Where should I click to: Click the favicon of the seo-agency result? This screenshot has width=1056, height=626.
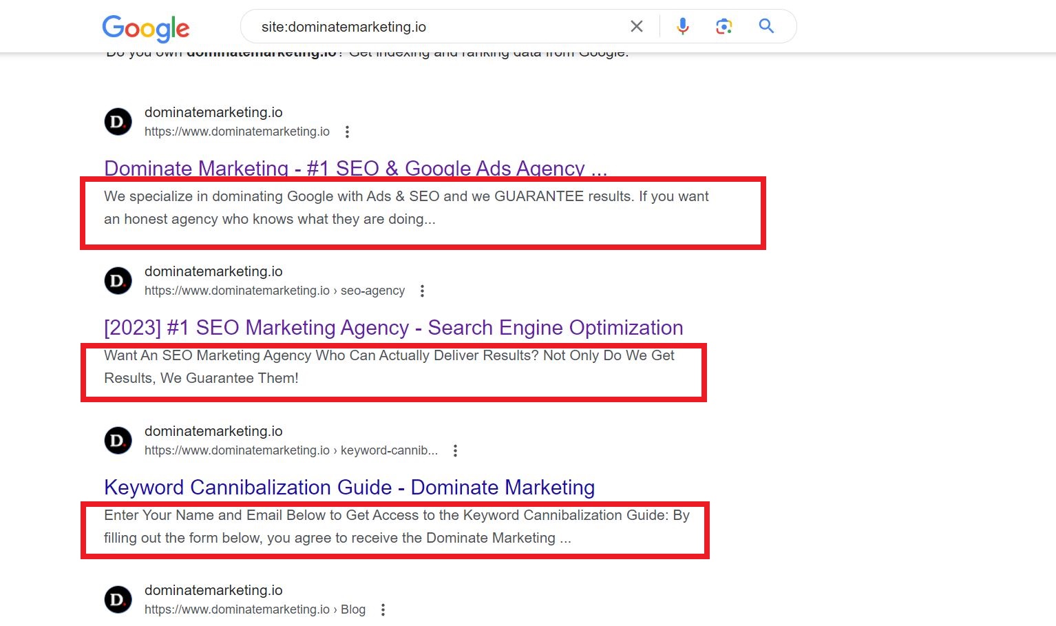coord(118,281)
